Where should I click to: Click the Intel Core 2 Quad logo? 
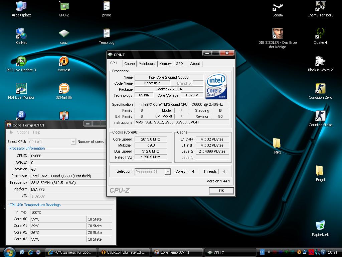[216, 86]
